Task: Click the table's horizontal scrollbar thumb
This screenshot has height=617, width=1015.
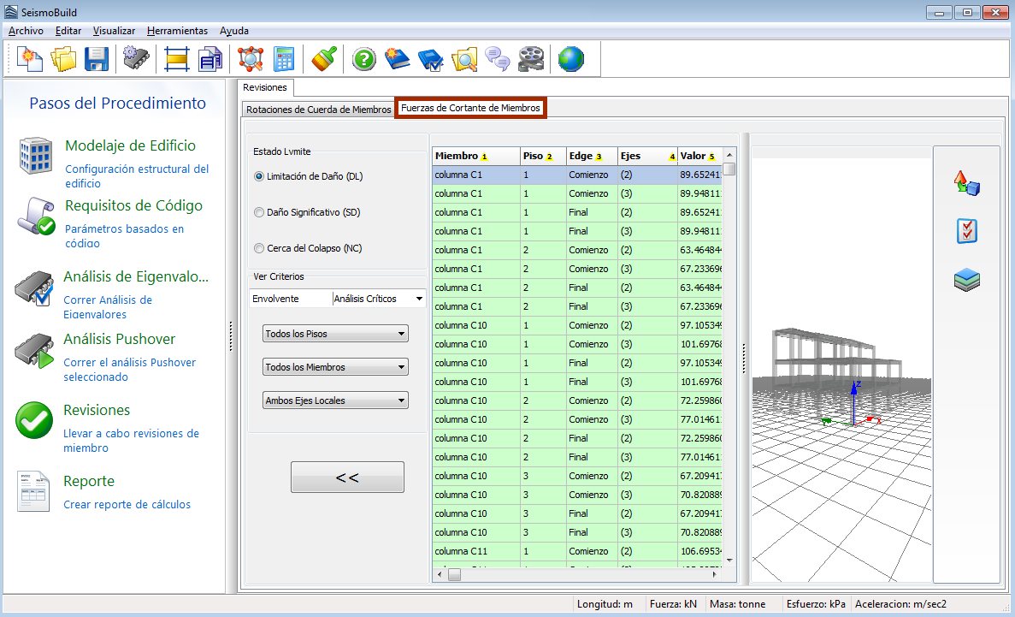Action: pos(454,574)
